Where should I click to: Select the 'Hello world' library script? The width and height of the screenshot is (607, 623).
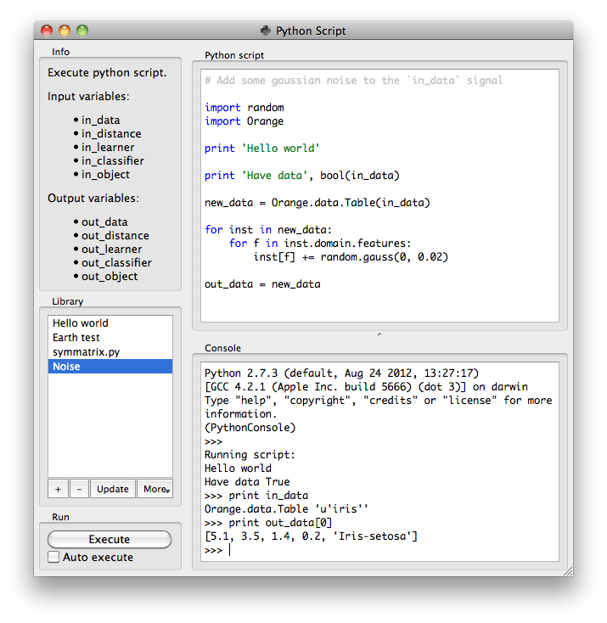click(x=110, y=323)
